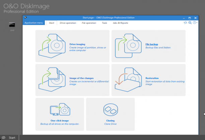Click the magnifier zoom icon in toolbar
Screen dimensions: 205x140
coord(190,23)
